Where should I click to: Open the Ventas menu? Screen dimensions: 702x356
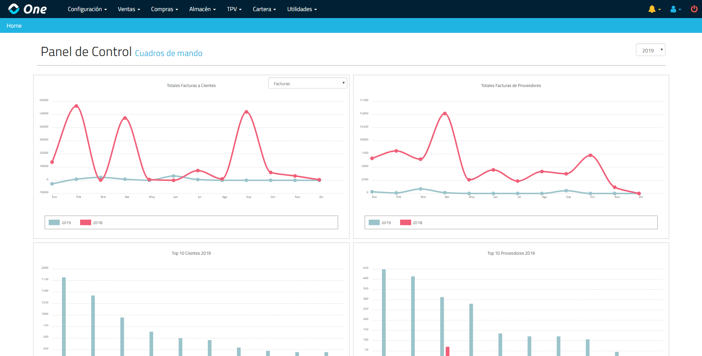coord(129,9)
